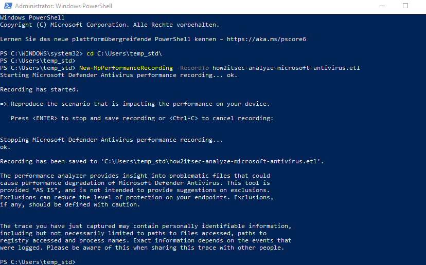Click the <Ctrl-C> key hint text
Image resolution: width=426 pixels, height=265 pixels.
pos(184,118)
